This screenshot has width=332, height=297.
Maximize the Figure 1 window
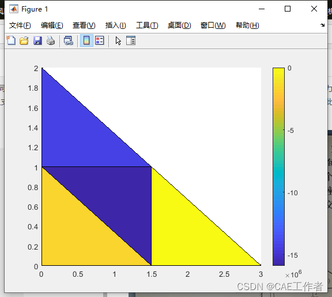[288, 9]
